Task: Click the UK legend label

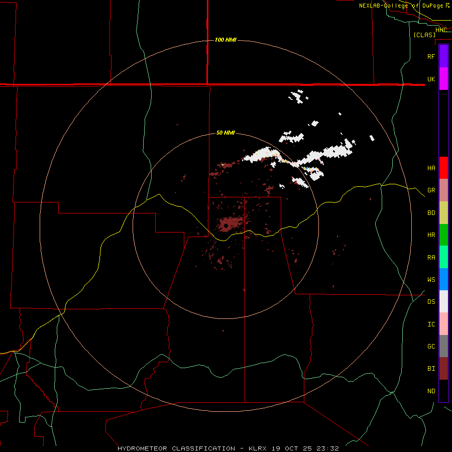Action: [431, 79]
